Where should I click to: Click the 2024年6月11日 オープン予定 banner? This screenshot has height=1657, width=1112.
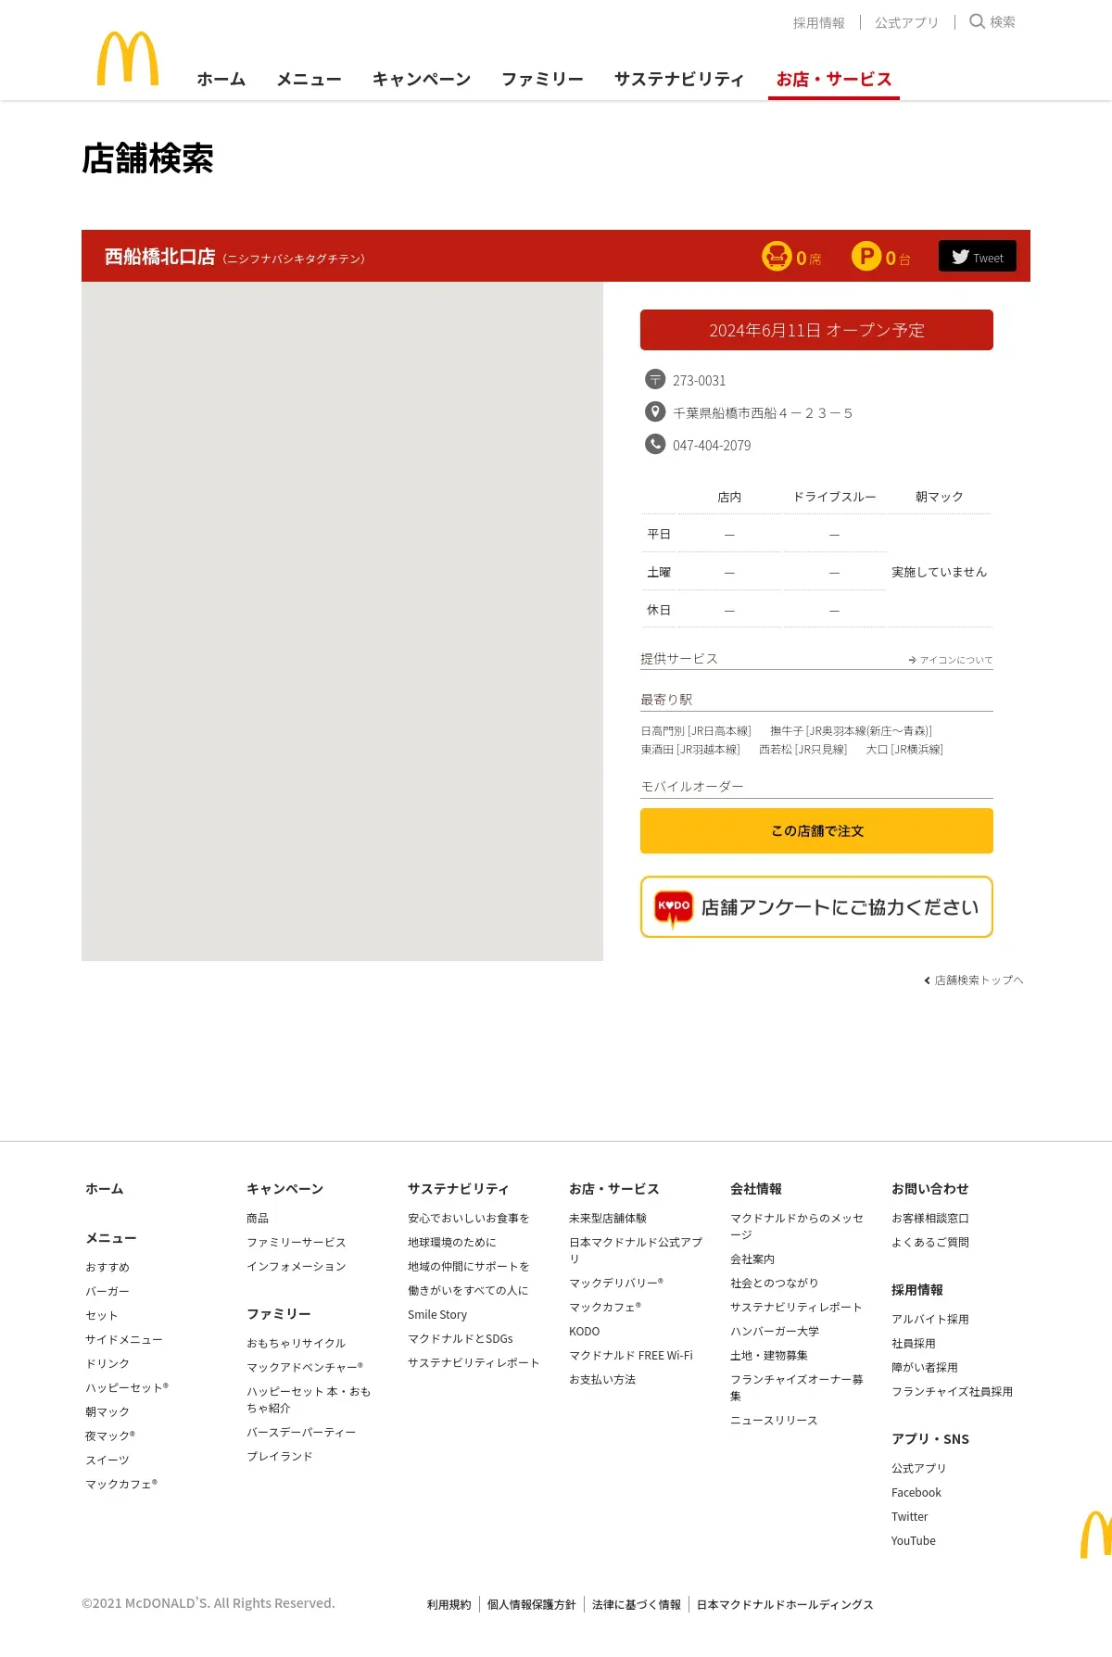coord(816,330)
